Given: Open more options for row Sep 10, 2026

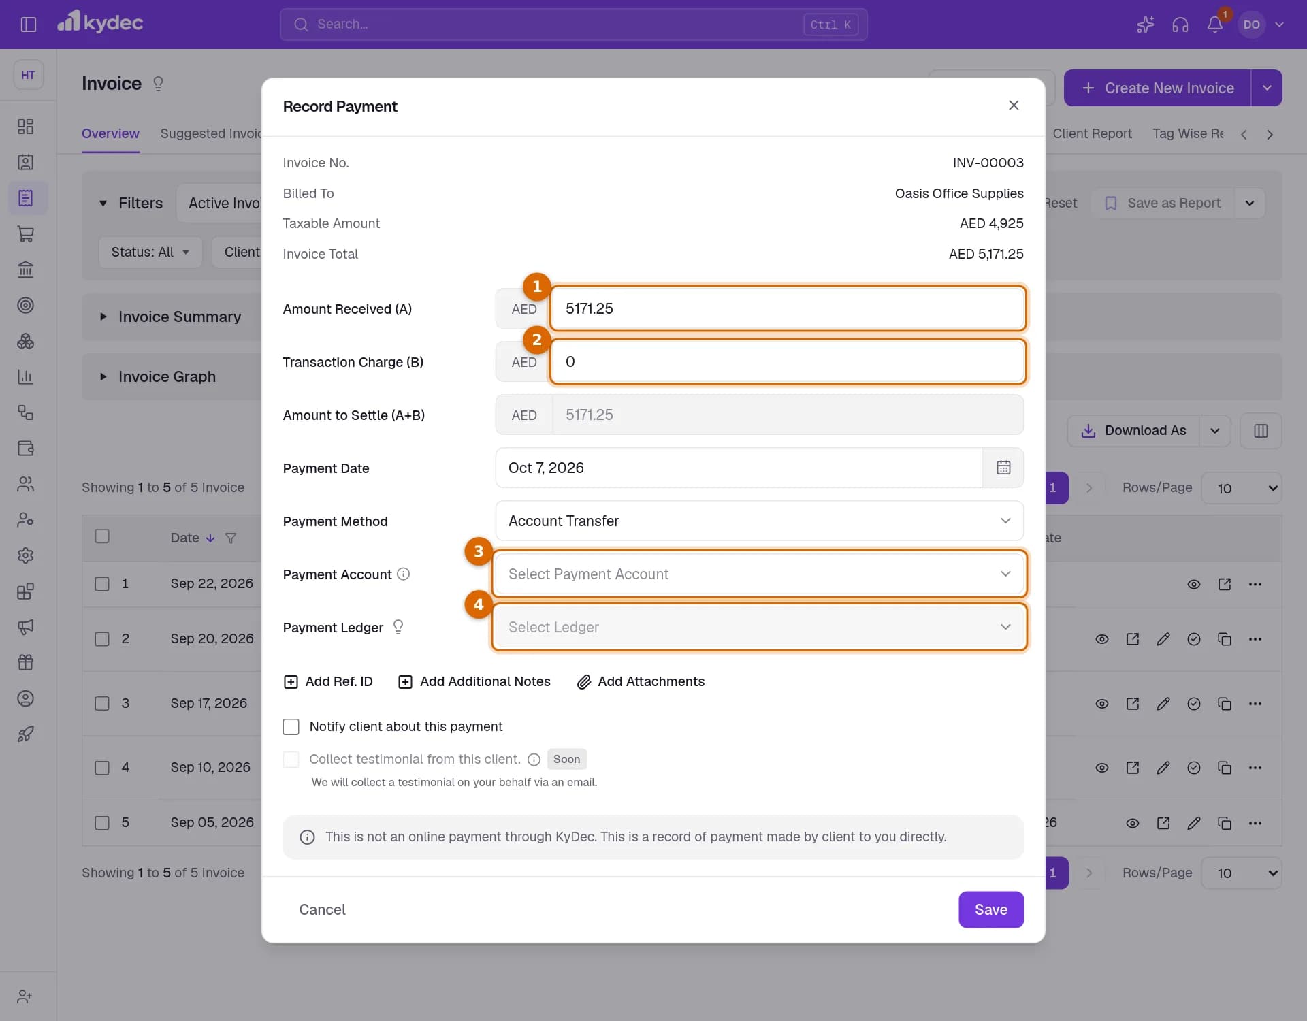Looking at the screenshot, I should click(1255, 768).
